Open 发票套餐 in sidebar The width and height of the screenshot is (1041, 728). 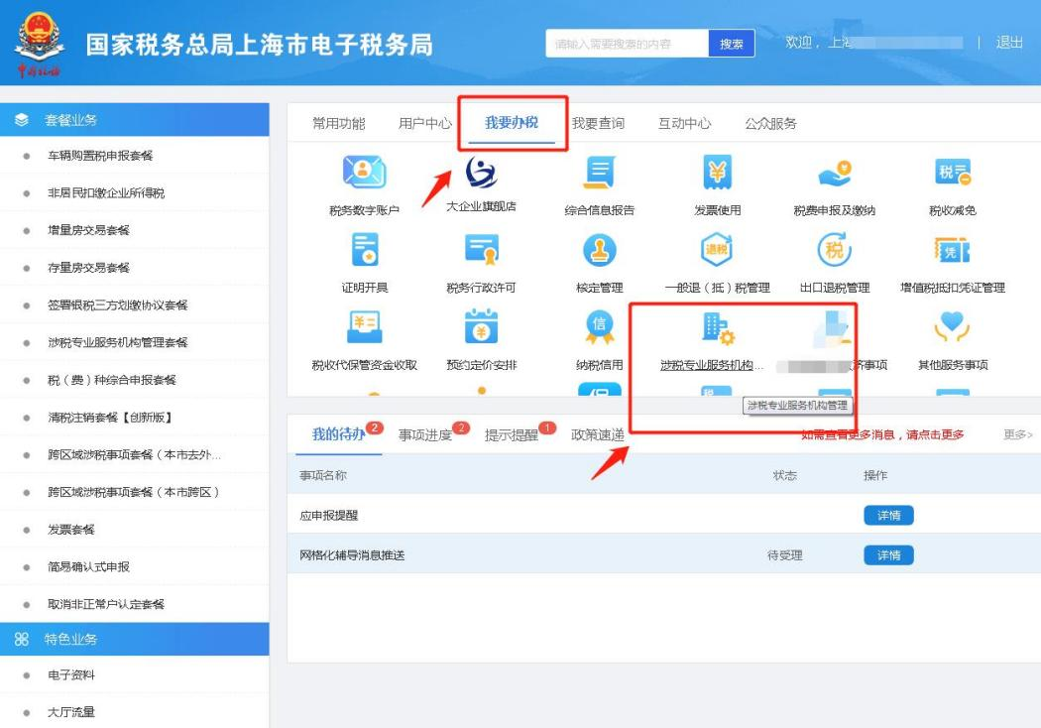71,530
